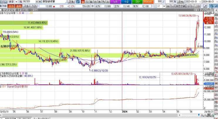Click the crosshair plus icon
The height and width of the screenshot is (119, 218).
(x=168, y=6)
